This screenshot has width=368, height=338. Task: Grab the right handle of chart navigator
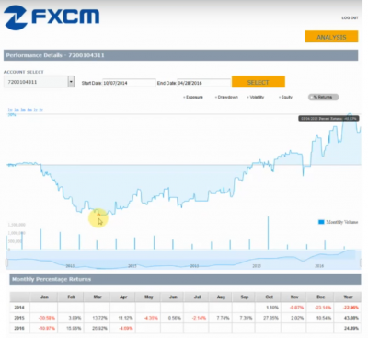pos(361,262)
